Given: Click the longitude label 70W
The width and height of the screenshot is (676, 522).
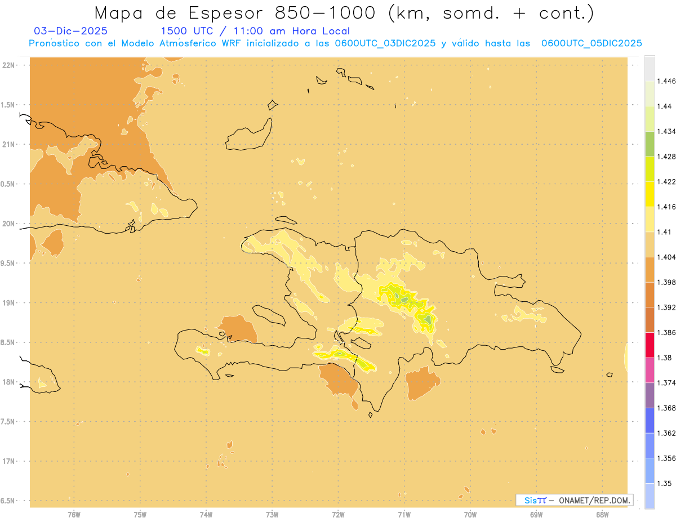Looking at the screenshot, I should (x=470, y=514).
